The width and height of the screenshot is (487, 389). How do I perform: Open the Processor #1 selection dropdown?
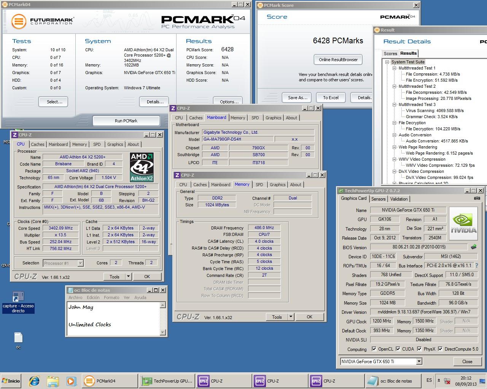[x=80, y=263]
